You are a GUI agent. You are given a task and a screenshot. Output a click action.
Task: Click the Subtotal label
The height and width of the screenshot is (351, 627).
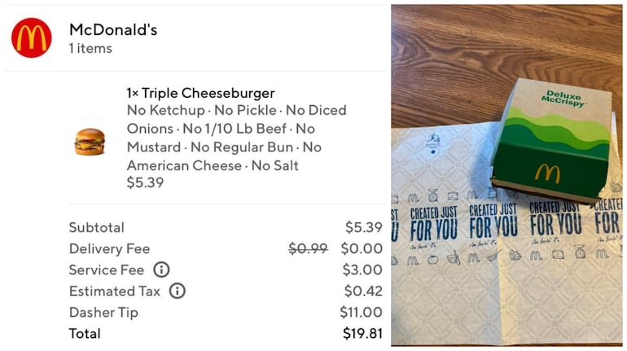[x=96, y=227]
